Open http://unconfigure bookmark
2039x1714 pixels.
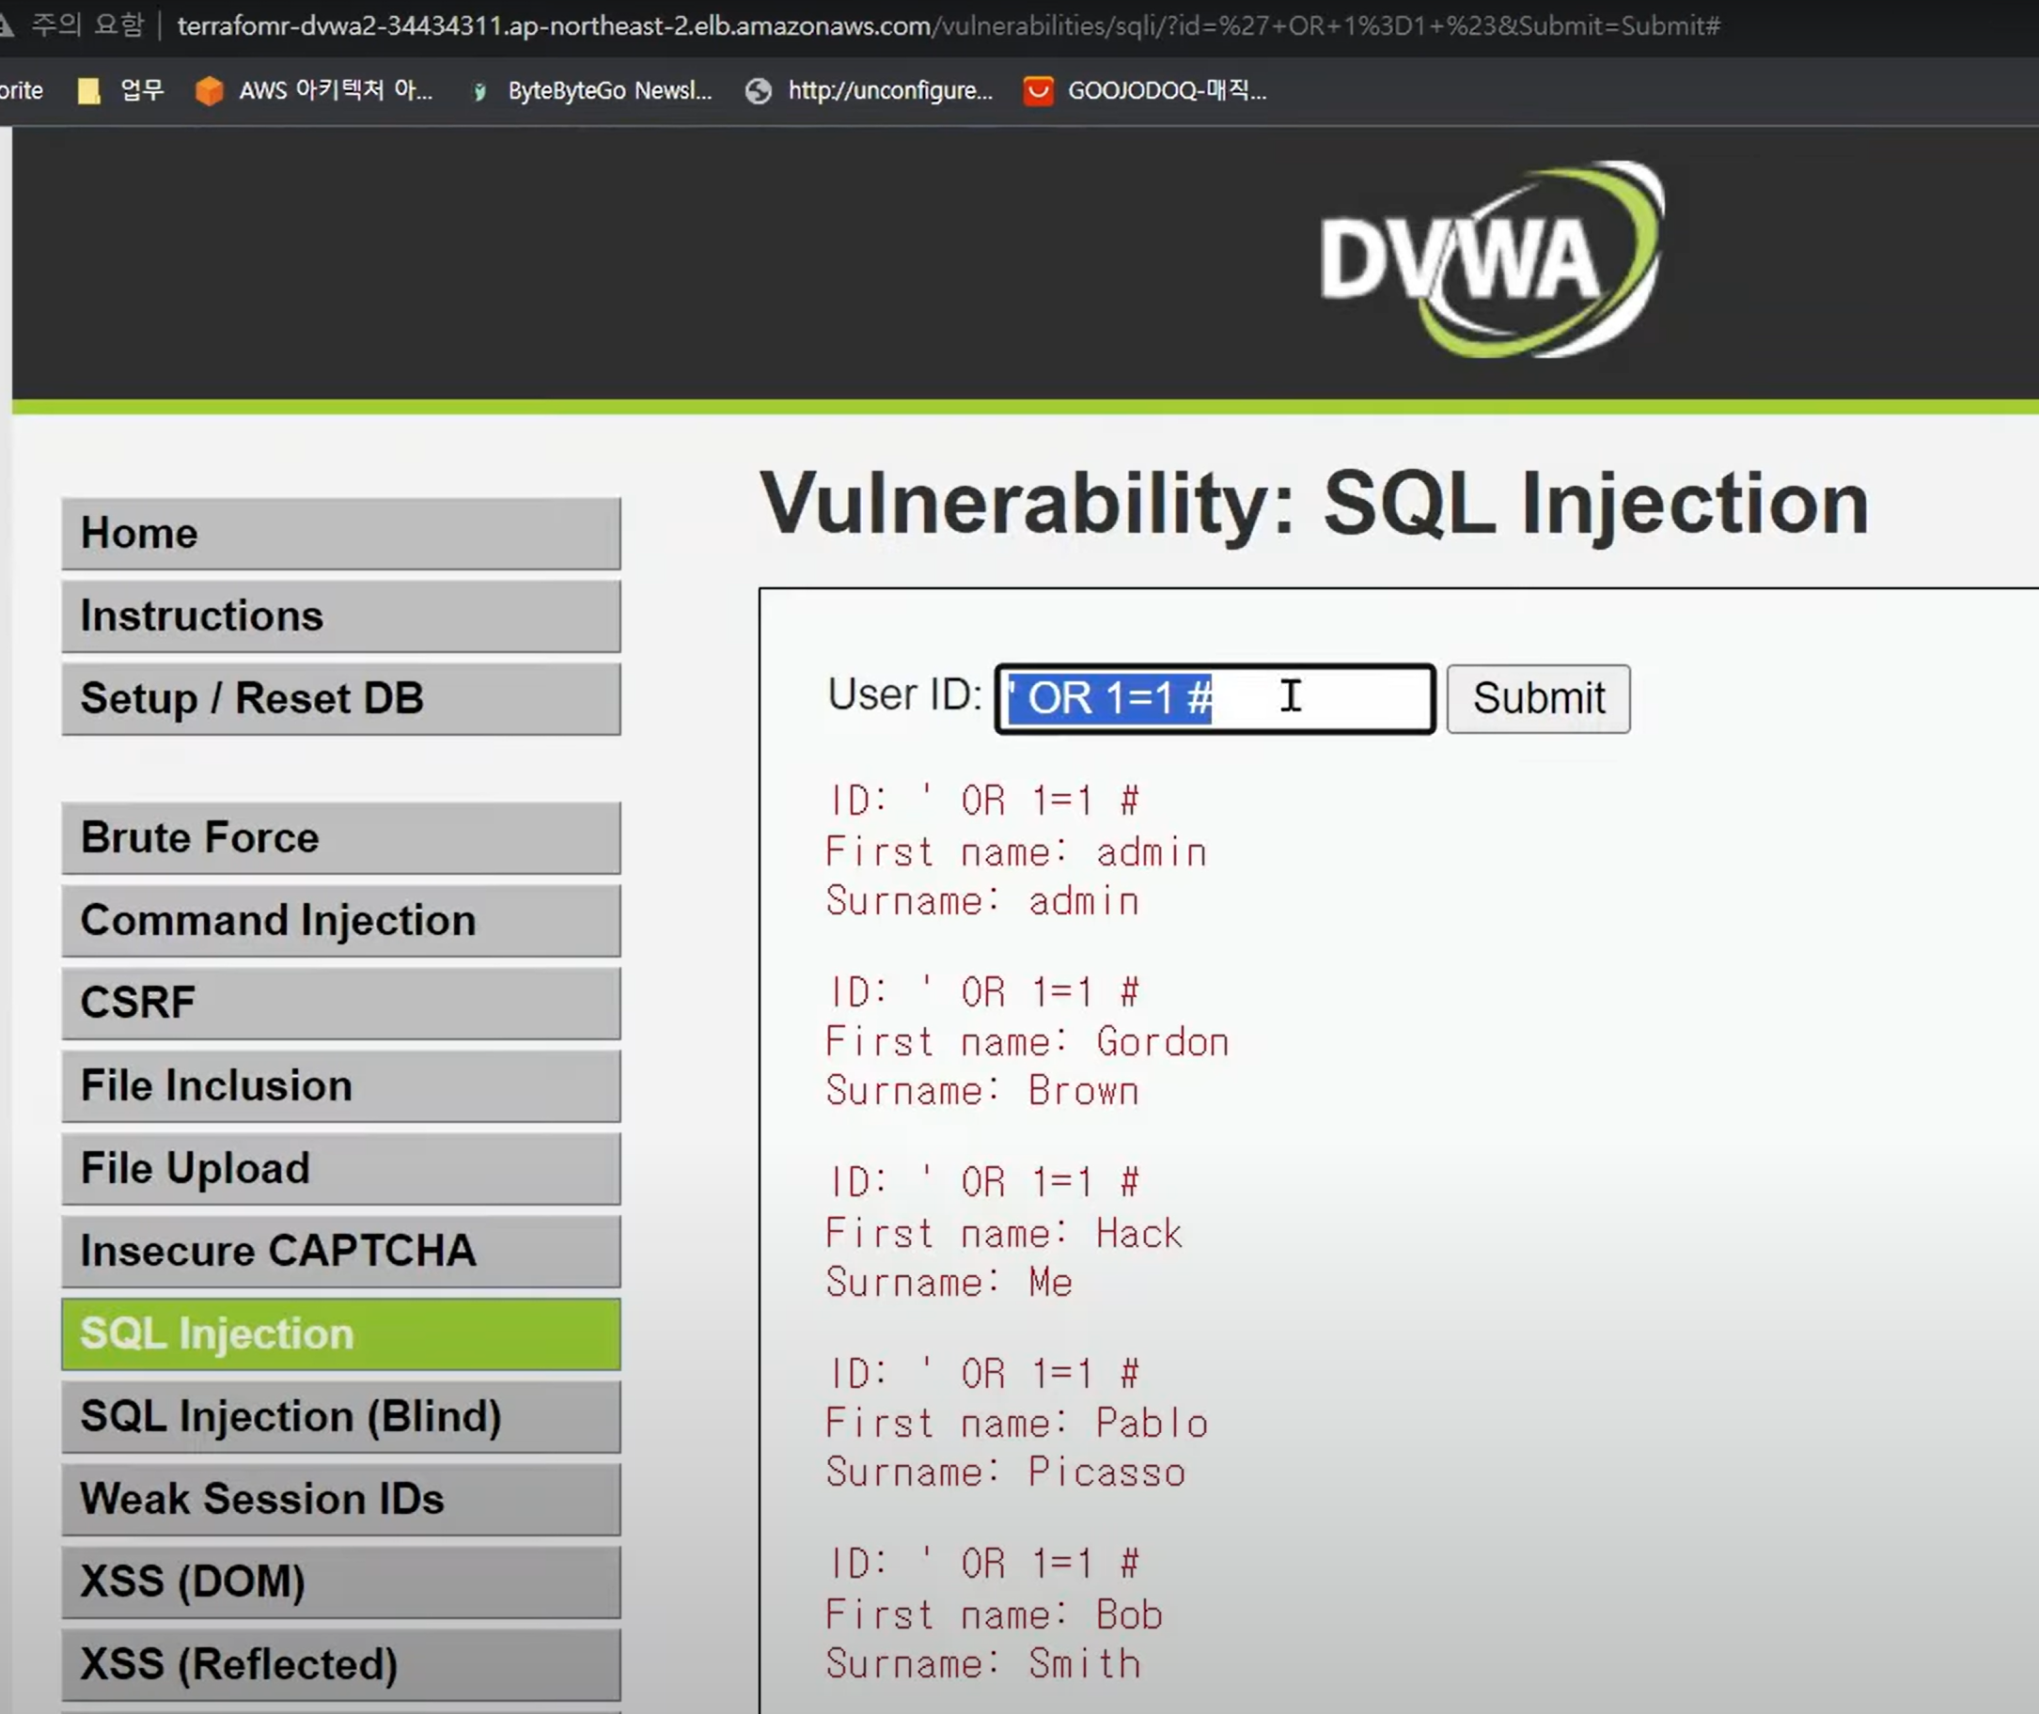(x=870, y=90)
